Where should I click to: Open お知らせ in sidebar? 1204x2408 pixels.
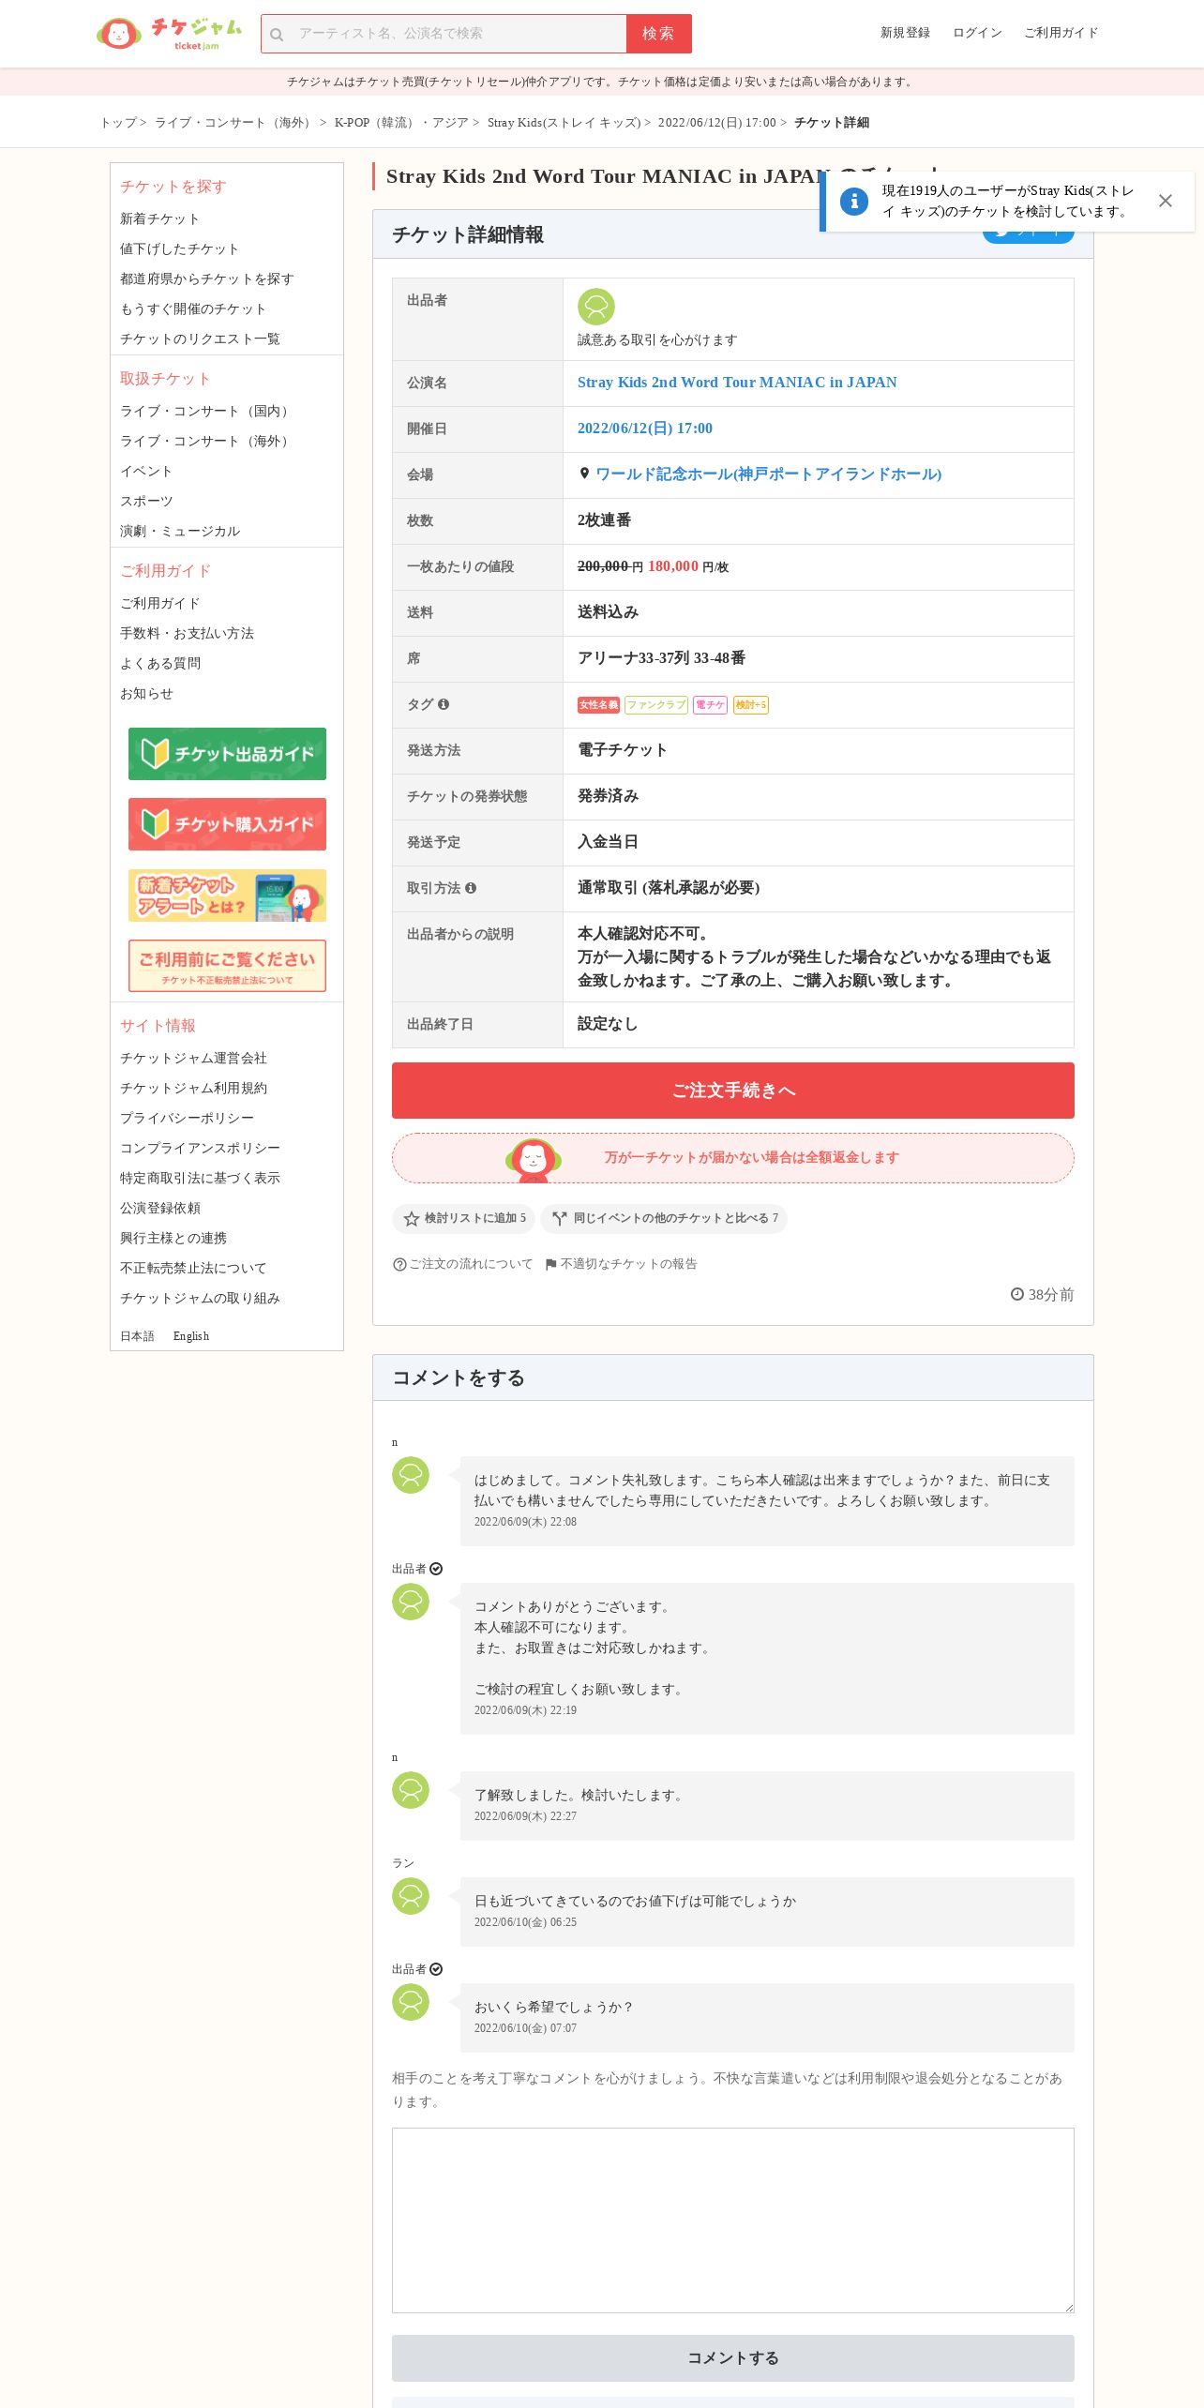click(x=146, y=694)
